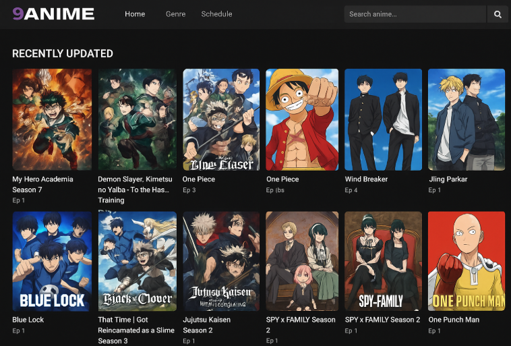Click the Wind Breaker poster image
Image resolution: width=511 pixels, height=346 pixels.
[x=383, y=119]
